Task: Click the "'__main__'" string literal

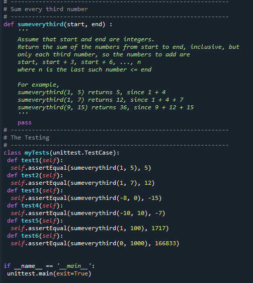Action: [74, 266]
